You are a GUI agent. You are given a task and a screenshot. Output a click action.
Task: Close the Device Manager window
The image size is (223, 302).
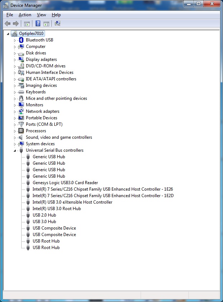212,4
